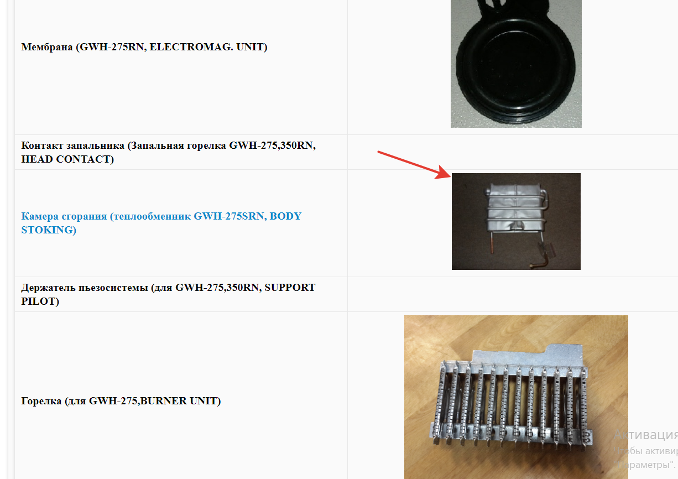The width and height of the screenshot is (678, 479).
Task: Open the burner unit photo on wooden floor
Action: click(516, 397)
